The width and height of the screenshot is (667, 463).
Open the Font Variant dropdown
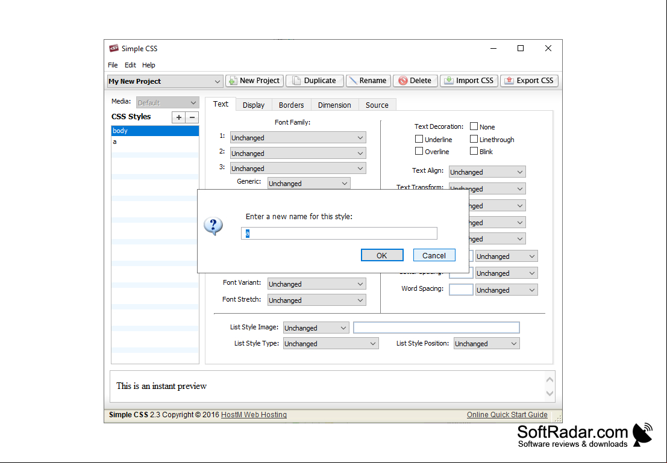316,284
